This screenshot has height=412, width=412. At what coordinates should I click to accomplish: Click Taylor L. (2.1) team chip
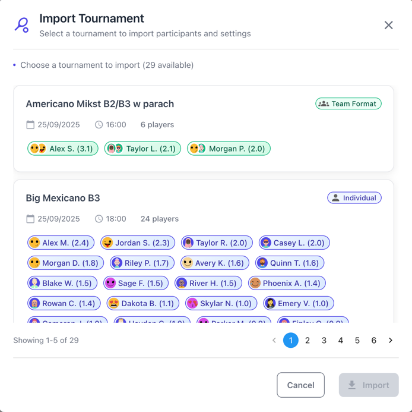pos(143,149)
